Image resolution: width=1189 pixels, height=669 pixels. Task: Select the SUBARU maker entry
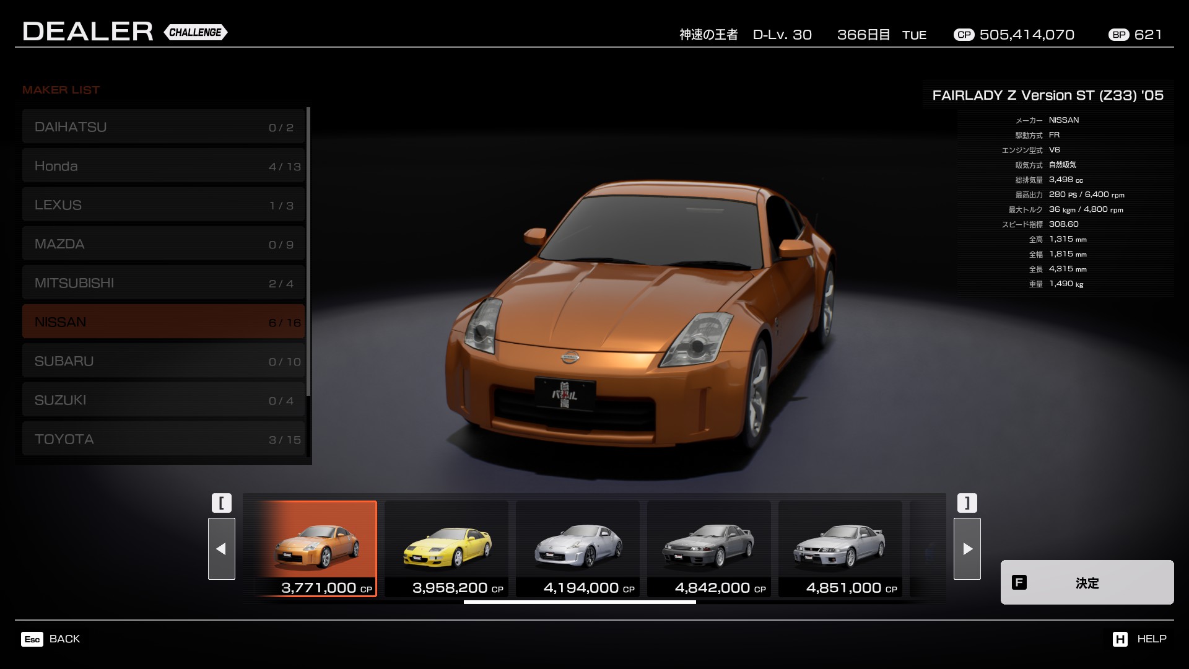[163, 361]
